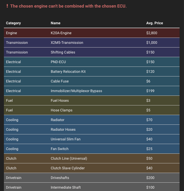Screen dimensions: 184x191
Task: Select the Clutch Line (Universal) entry
Action: (92, 158)
